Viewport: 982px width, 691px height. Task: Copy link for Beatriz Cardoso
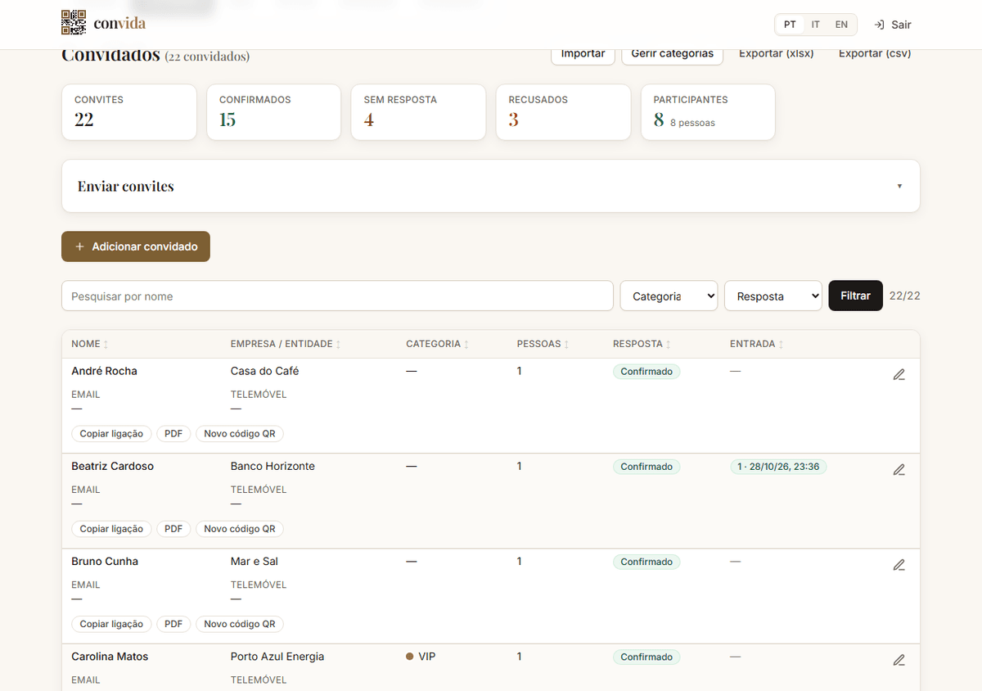[x=111, y=529]
